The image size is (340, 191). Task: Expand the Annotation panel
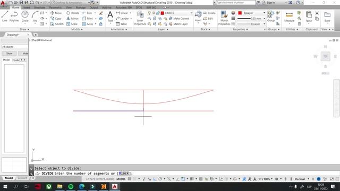(x=119, y=29)
